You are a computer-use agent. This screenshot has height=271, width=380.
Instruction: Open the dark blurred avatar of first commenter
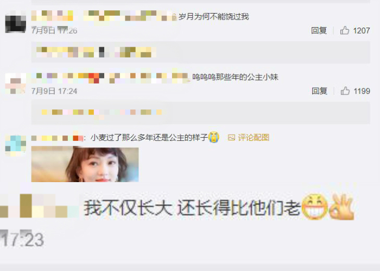(x=16, y=23)
